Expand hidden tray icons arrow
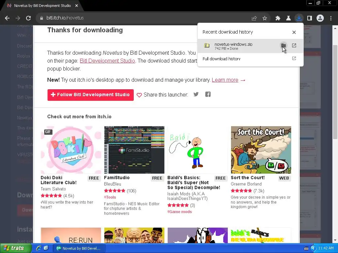 click(313, 248)
